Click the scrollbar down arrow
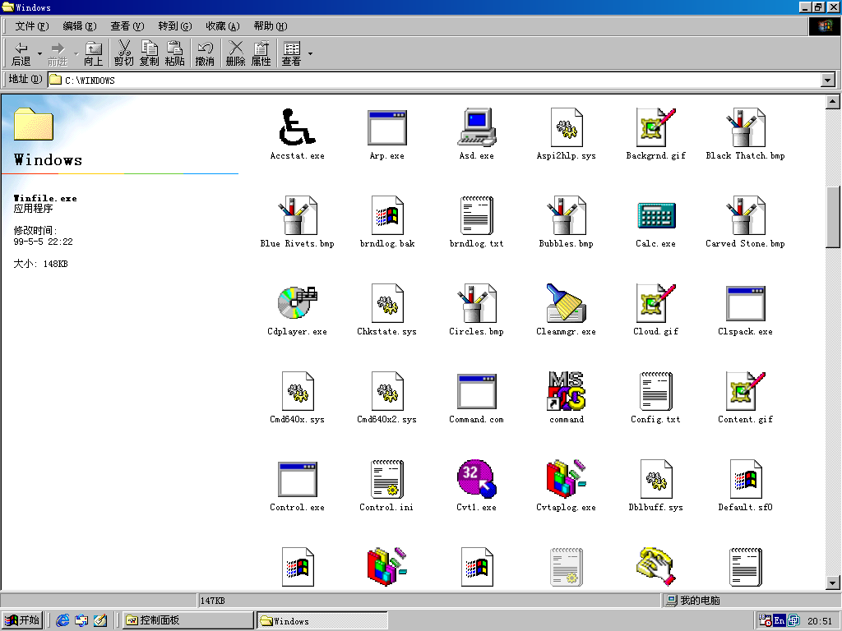The width and height of the screenshot is (842, 631). [x=834, y=584]
